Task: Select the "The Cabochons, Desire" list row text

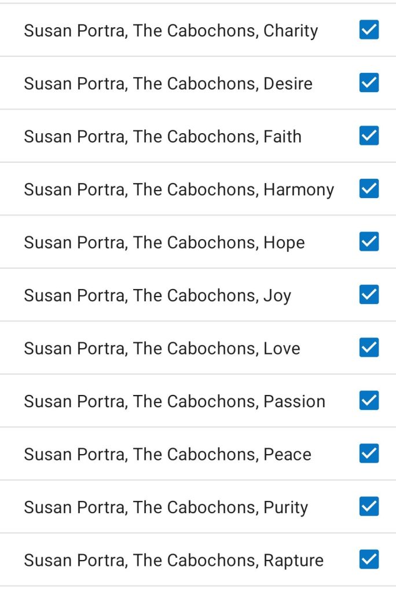Action: click(x=168, y=84)
